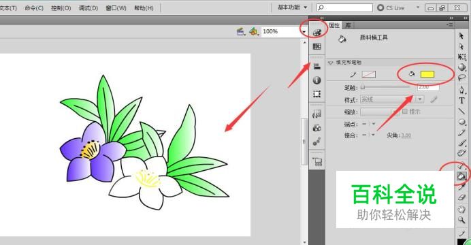Open the CS Live dropdown

417,7
